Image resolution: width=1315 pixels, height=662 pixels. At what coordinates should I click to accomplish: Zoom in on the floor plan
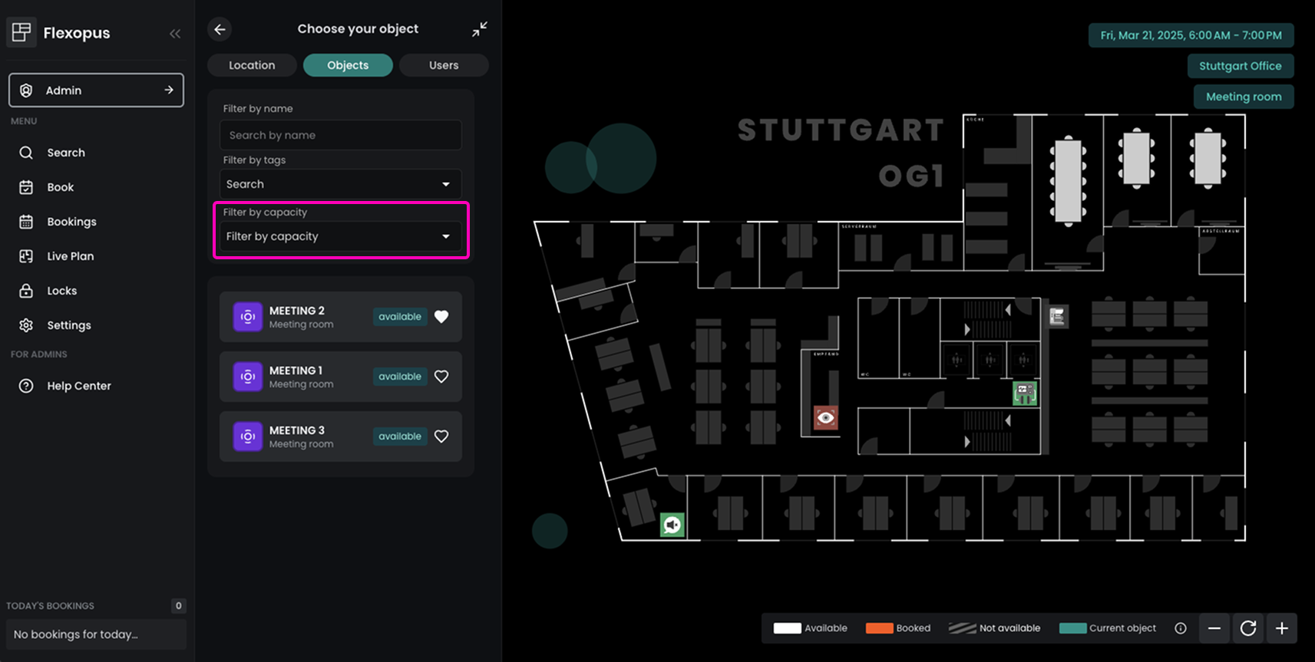click(x=1281, y=628)
